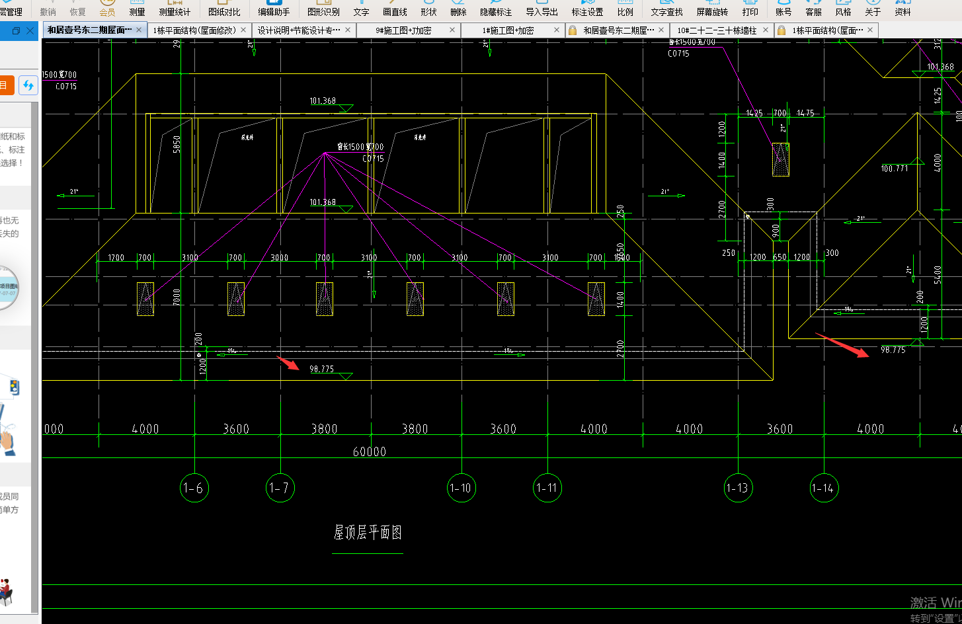Click the 比例 scale tool

point(625,9)
